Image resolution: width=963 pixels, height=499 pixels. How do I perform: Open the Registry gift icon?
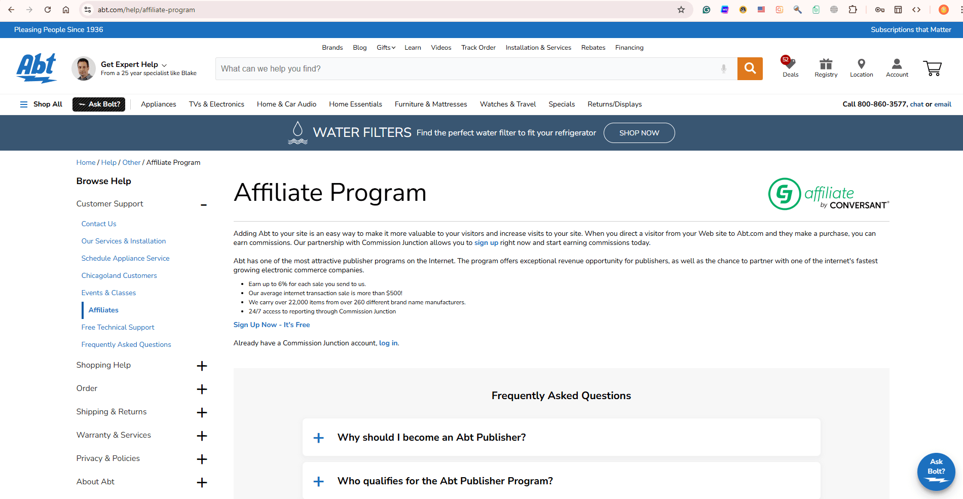pyautogui.click(x=826, y=67)
